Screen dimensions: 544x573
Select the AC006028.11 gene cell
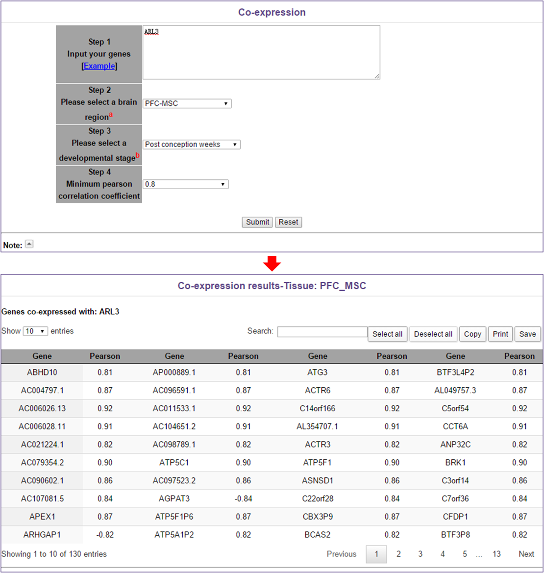[x=42, y=426]
